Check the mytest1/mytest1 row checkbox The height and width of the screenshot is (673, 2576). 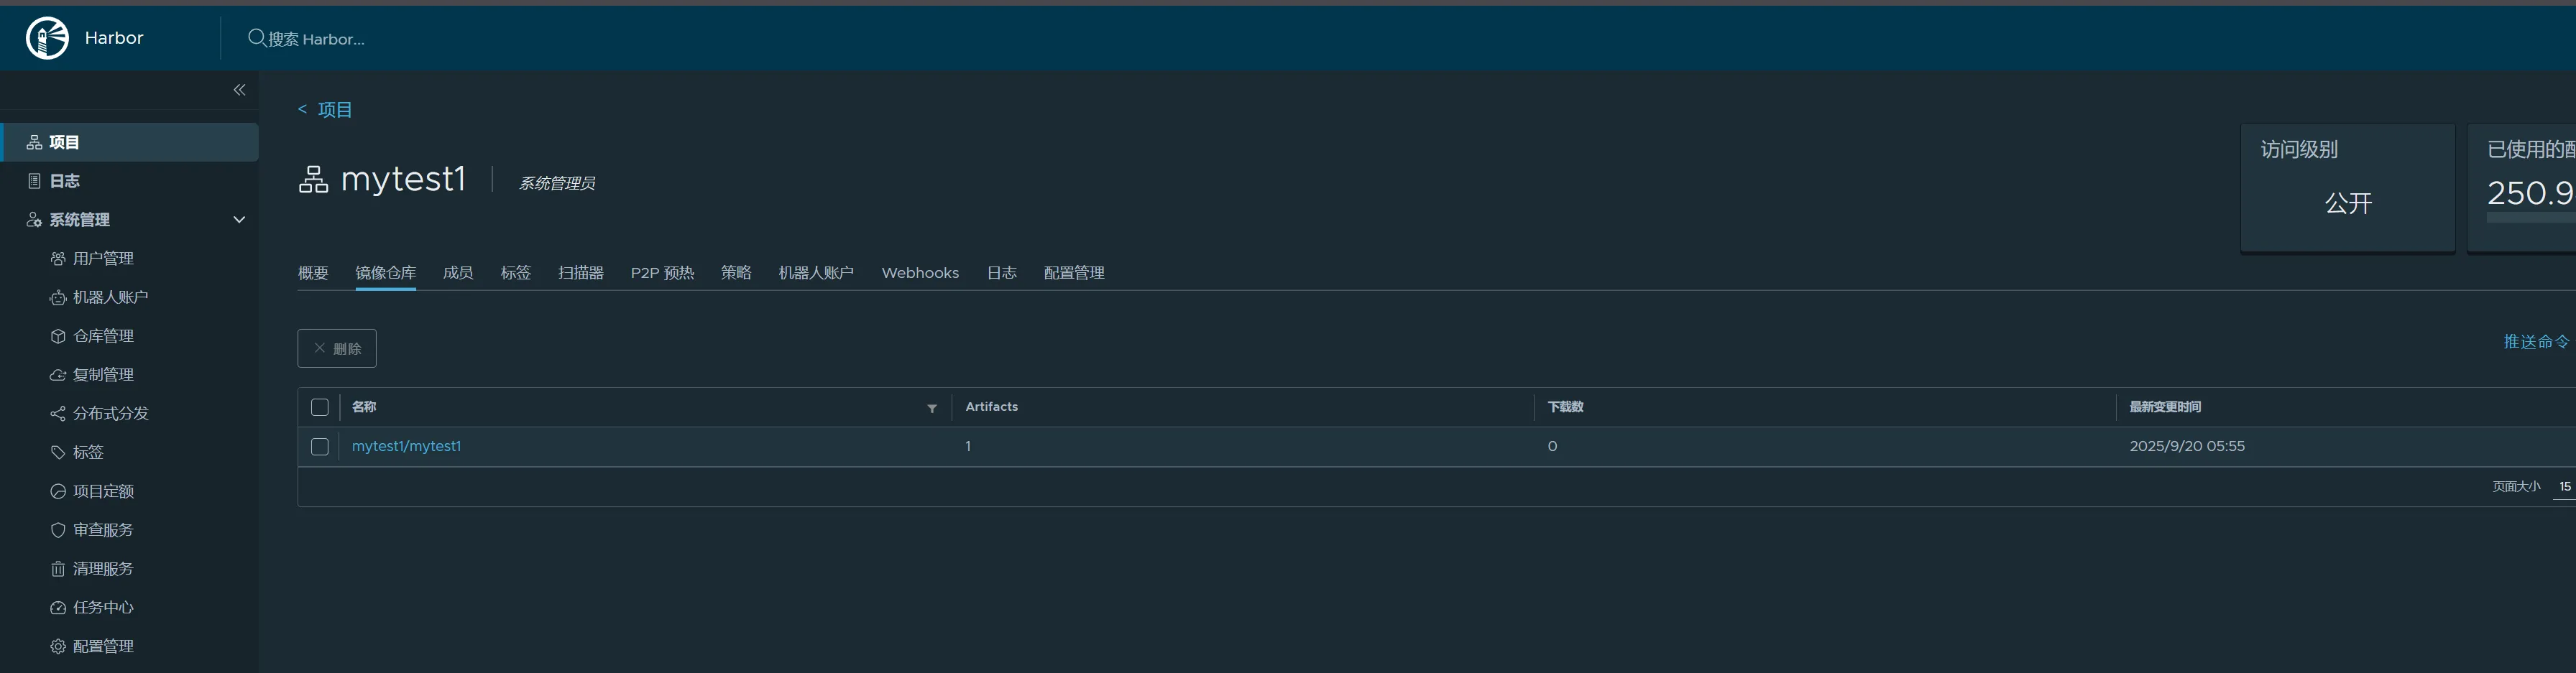(x=320, y=447)
